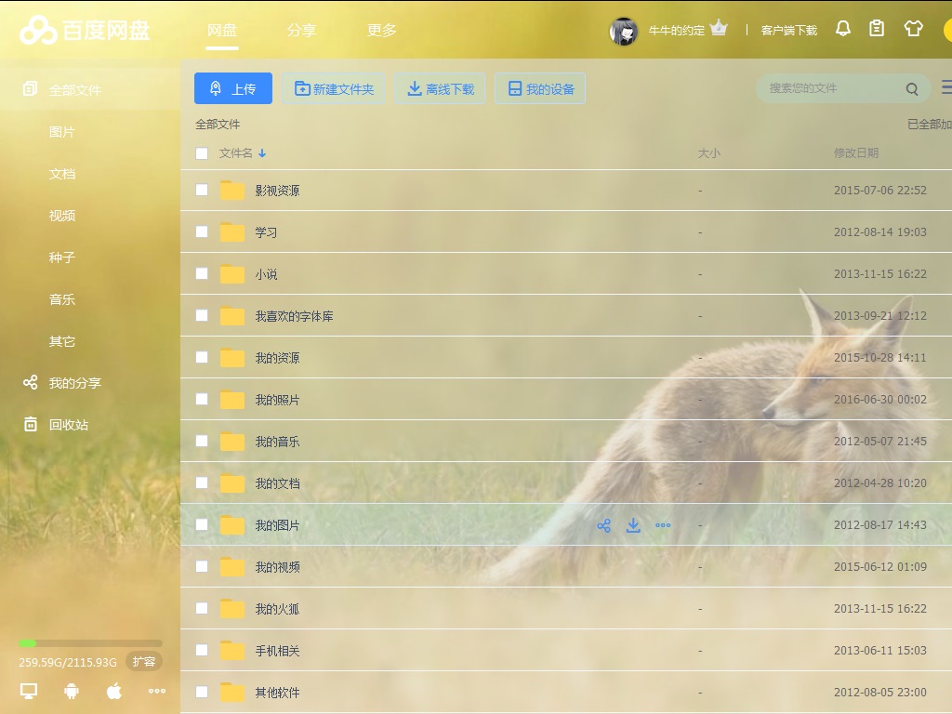Create folder with 新建文件夹 button
Viewport: 952px width, 714px height.
(334, 88)
